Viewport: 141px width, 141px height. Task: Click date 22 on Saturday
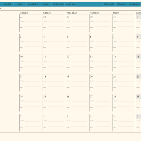coord(138,77)
